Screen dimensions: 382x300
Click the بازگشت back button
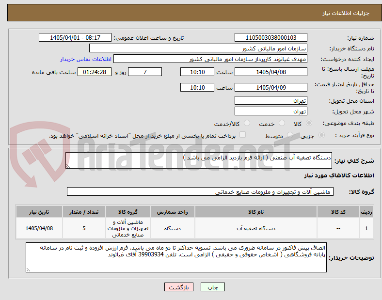point(179,287)
